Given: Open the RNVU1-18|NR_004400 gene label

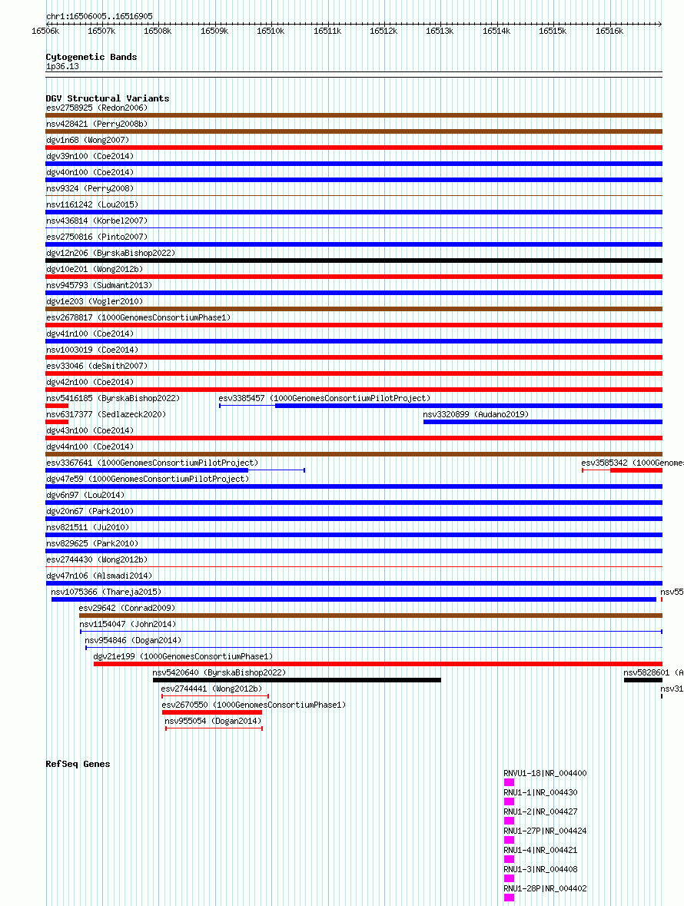Looking at the screenshot, I should (x=545, y=774).
